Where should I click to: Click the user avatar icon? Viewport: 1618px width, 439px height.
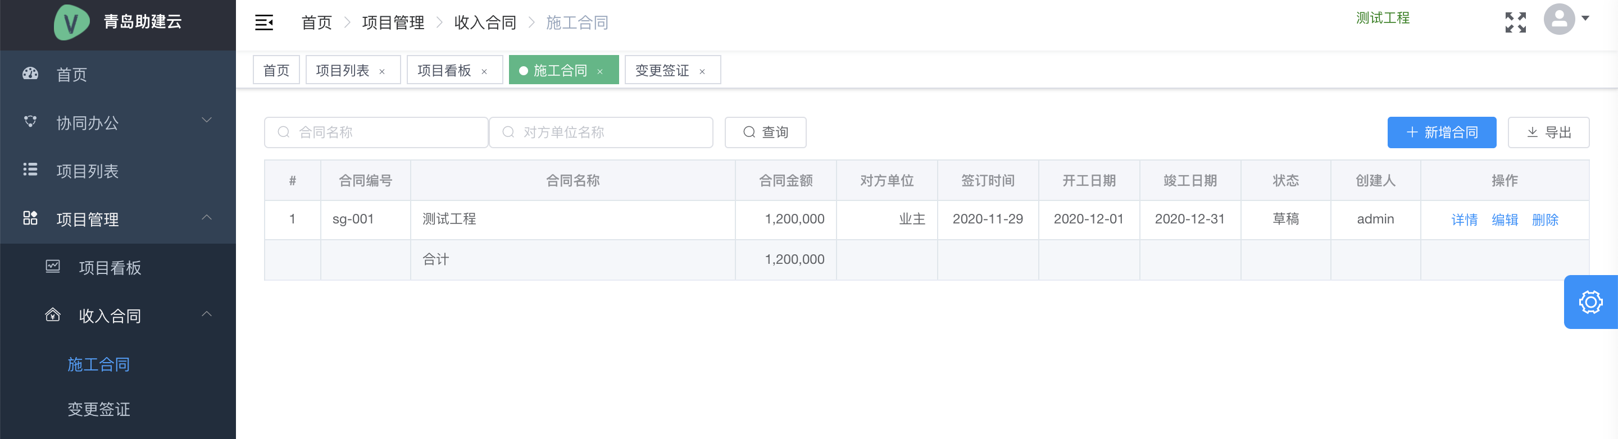click(1559, 20)
